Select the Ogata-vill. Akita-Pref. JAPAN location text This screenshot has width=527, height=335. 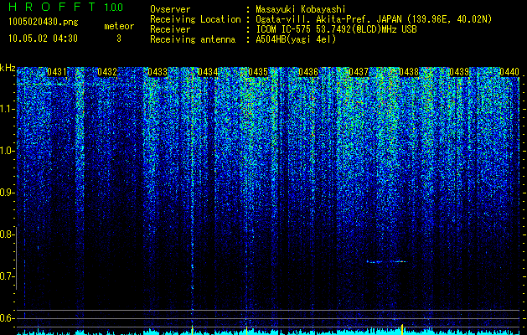374,20
